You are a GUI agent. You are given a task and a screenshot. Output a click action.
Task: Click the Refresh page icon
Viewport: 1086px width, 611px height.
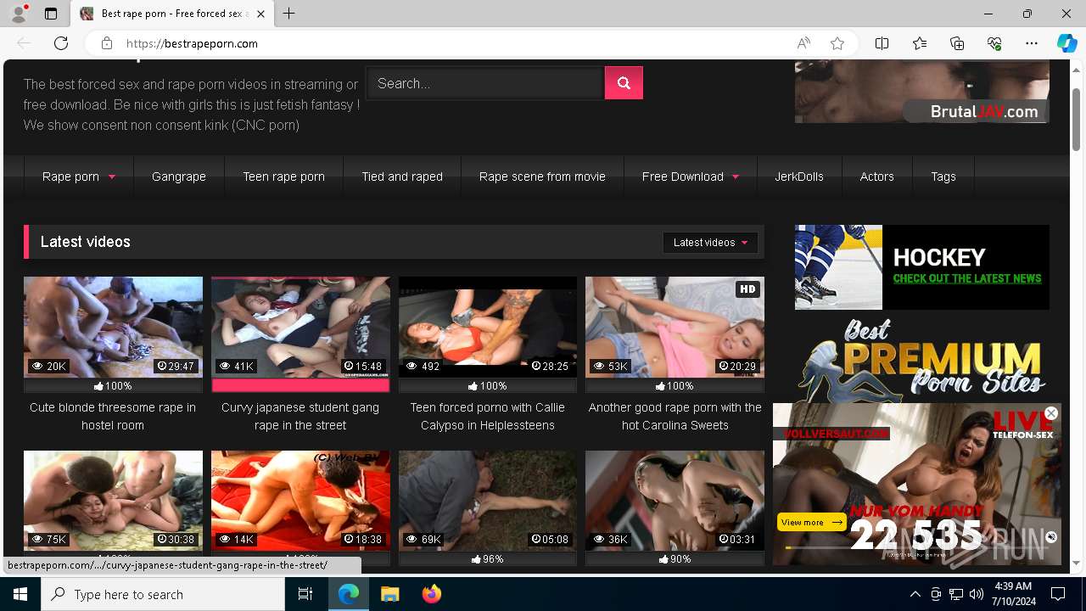coord(61,43)
